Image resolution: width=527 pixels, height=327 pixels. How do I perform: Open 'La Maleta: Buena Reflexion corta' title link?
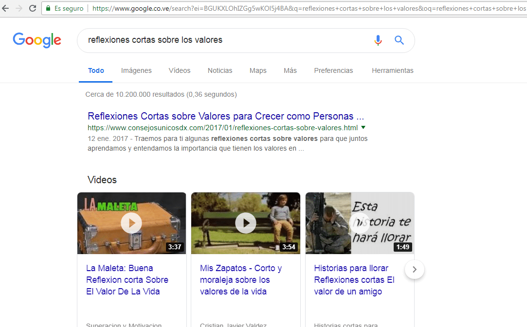coord(127,280)
